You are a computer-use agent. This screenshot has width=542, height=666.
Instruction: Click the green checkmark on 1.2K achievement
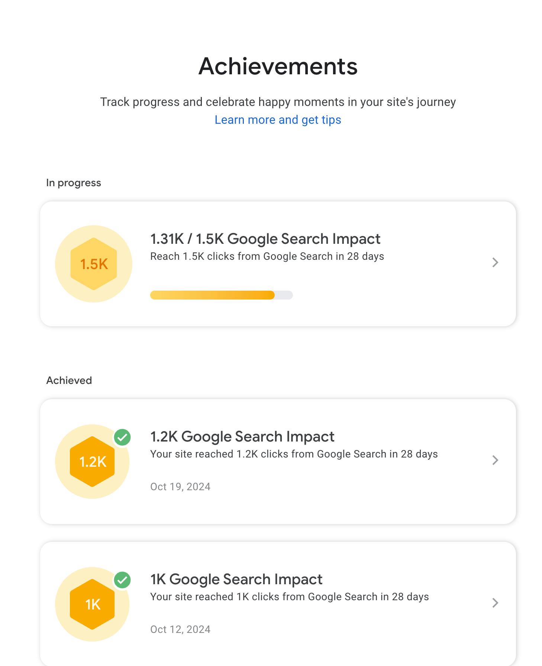tap(123, 437)
